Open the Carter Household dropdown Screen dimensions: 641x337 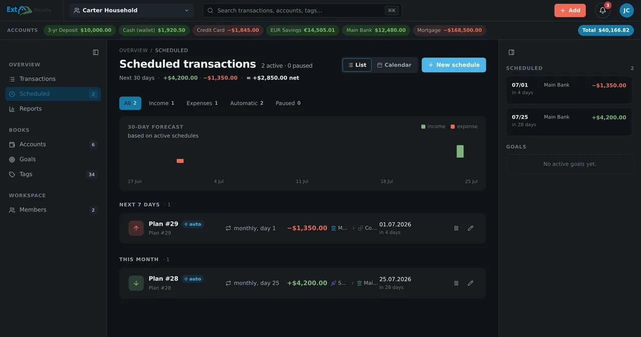tap(132, 11)
